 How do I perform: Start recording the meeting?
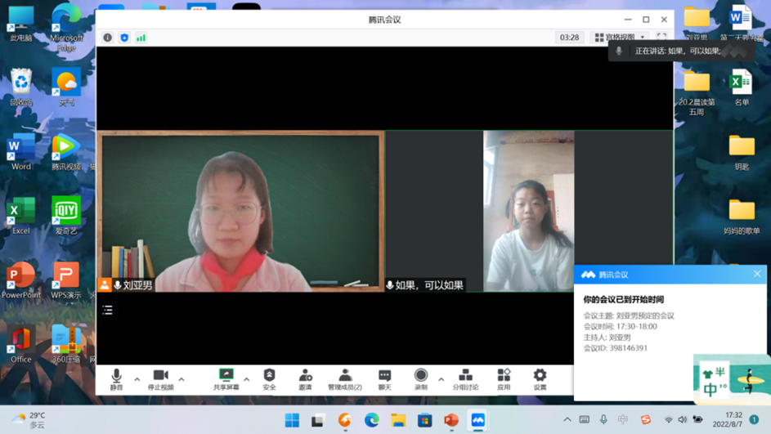click(x=421, y=378)
